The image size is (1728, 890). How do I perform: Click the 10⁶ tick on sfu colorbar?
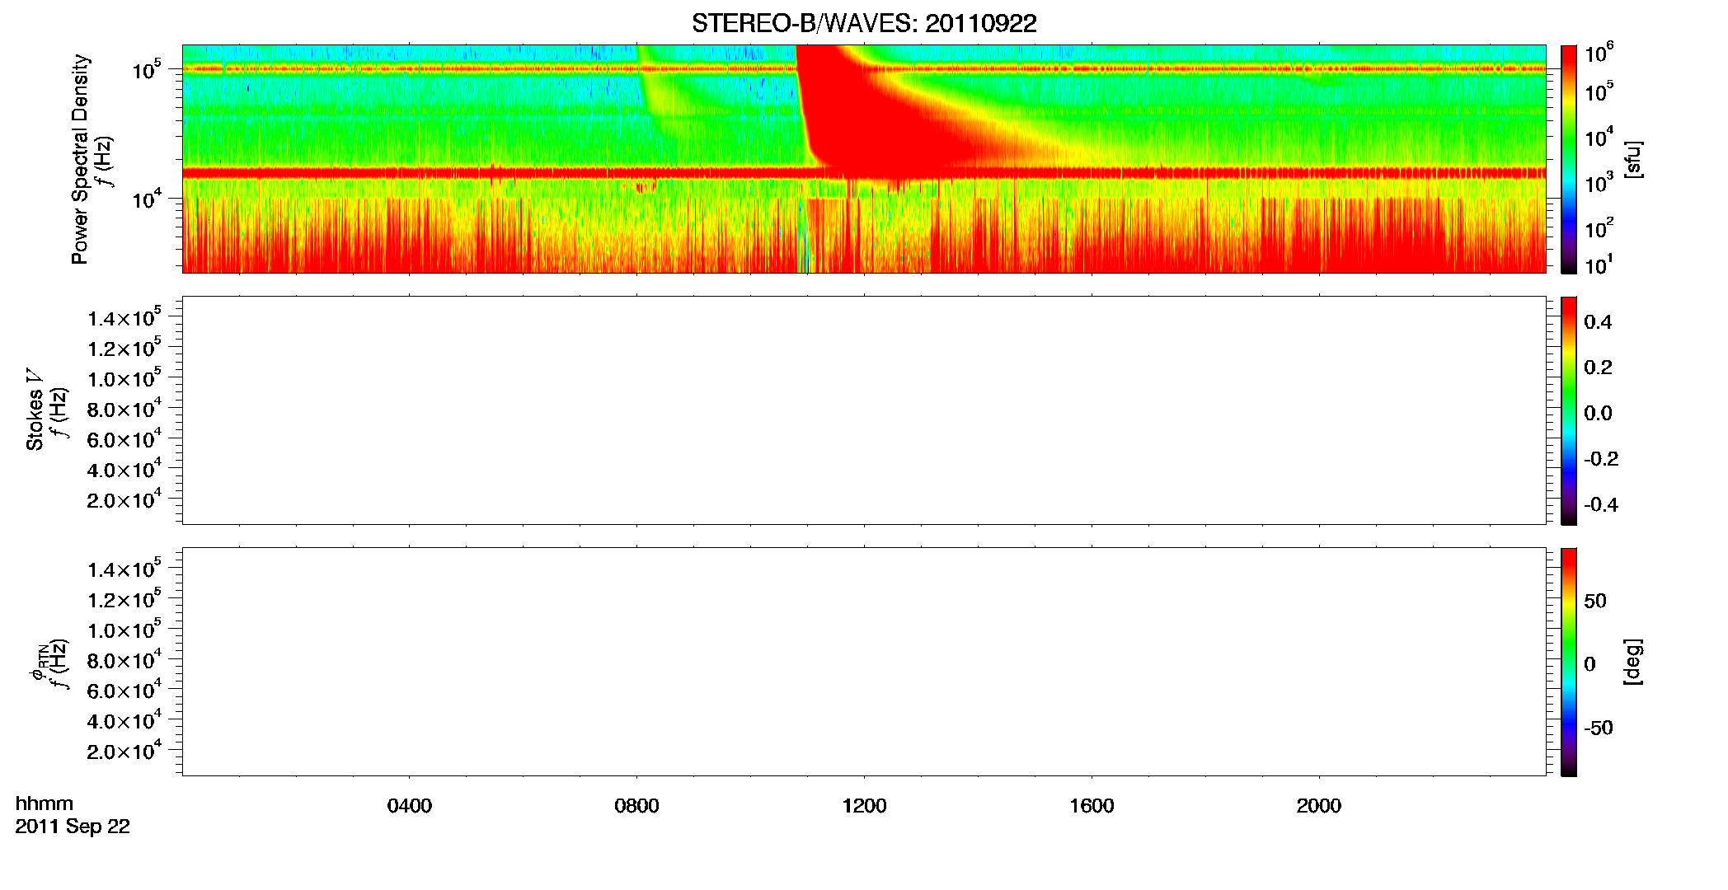click(1599, 54)
